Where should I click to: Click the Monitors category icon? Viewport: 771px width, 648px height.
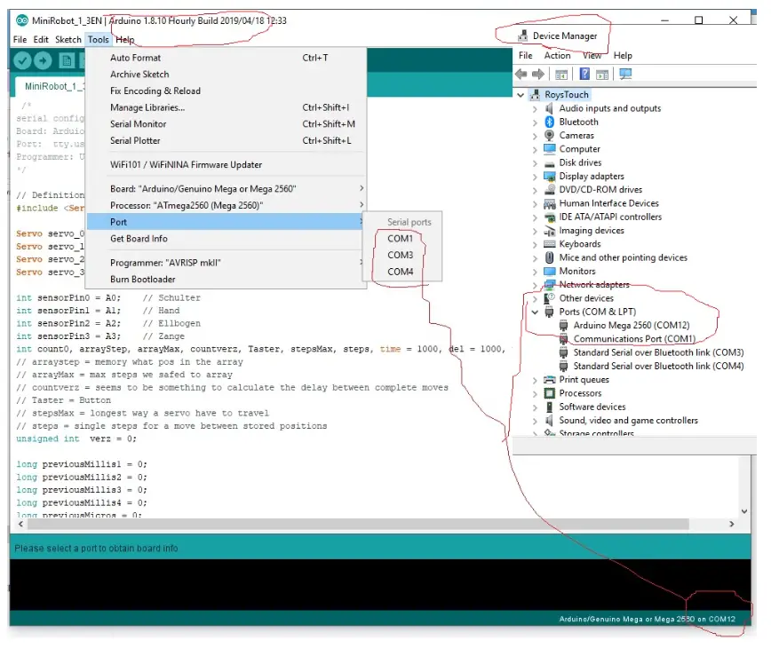point(550,272)
